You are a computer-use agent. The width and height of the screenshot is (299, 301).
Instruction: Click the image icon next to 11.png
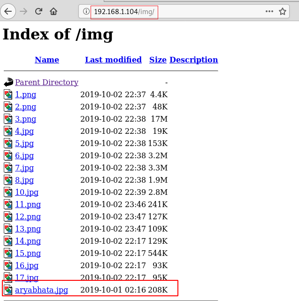pos(8,204)
